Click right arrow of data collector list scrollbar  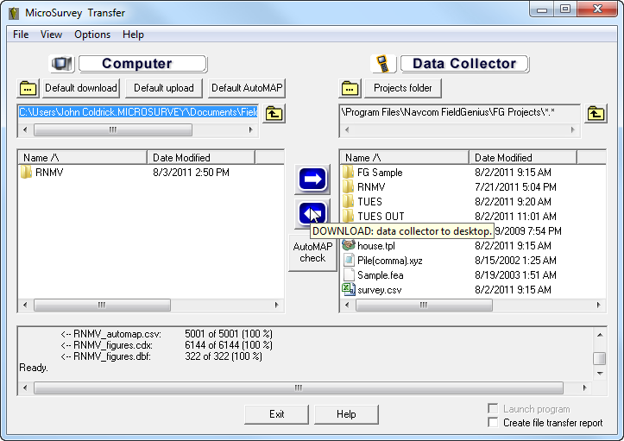pyautogui.click(x=598, y=305)
